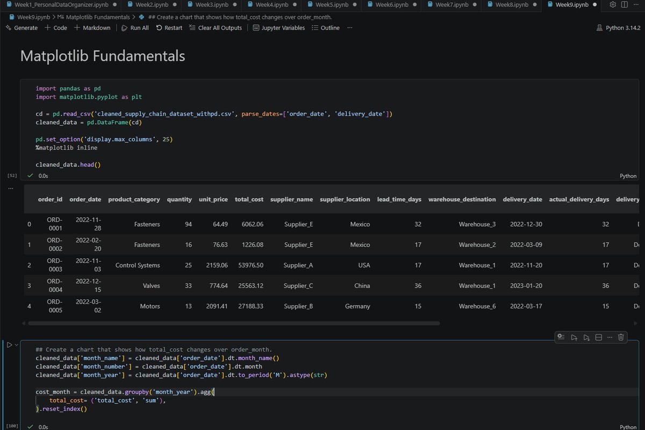Screen dimensions: 645x430
Task: Click the supplier_name column header
Action: point(291,199)
